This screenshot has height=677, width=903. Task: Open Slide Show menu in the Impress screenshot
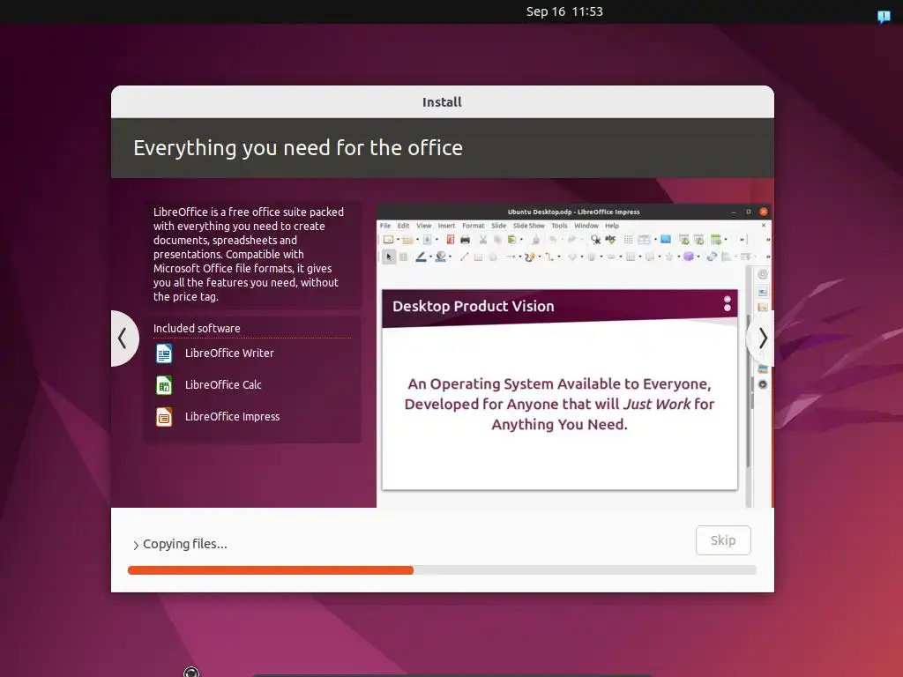529,226
